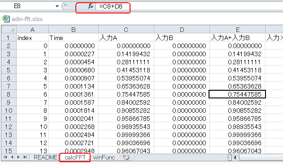The image size is (283, 164).
Task: Click the 'index' header cell
Action: click(x=32, y=38)
